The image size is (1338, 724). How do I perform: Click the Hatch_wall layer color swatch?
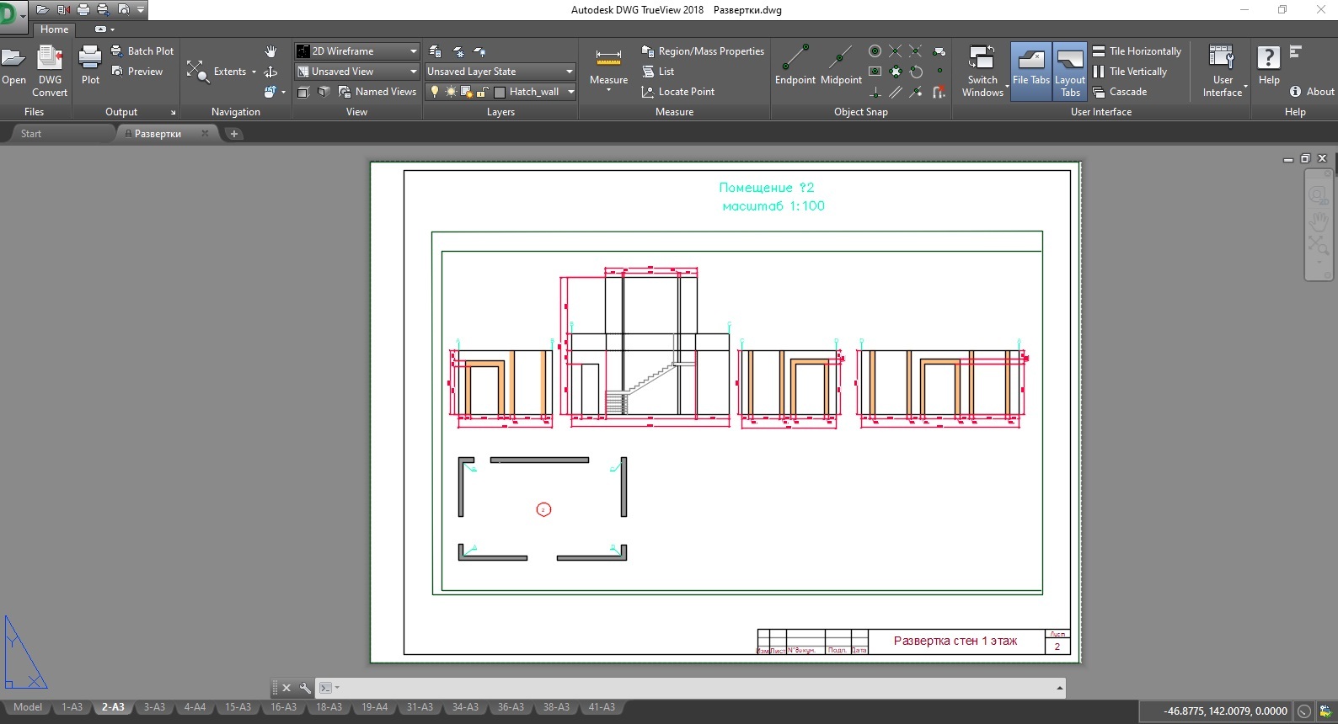point(500,92)
